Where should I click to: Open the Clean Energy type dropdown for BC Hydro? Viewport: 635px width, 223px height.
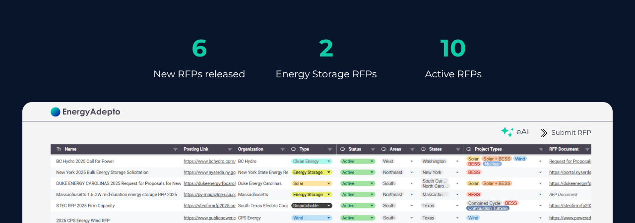point(312,161)
